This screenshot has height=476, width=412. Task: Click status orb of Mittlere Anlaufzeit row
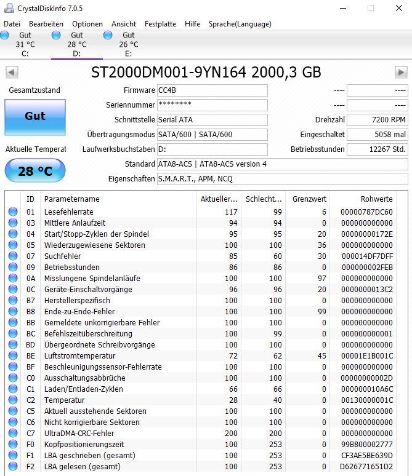tap(13, 223)
